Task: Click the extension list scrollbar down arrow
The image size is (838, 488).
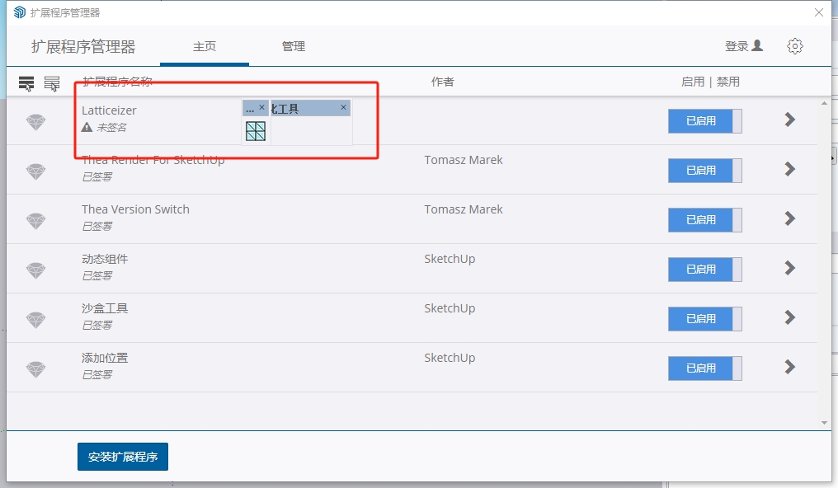Action: click(x=824, y=423)
